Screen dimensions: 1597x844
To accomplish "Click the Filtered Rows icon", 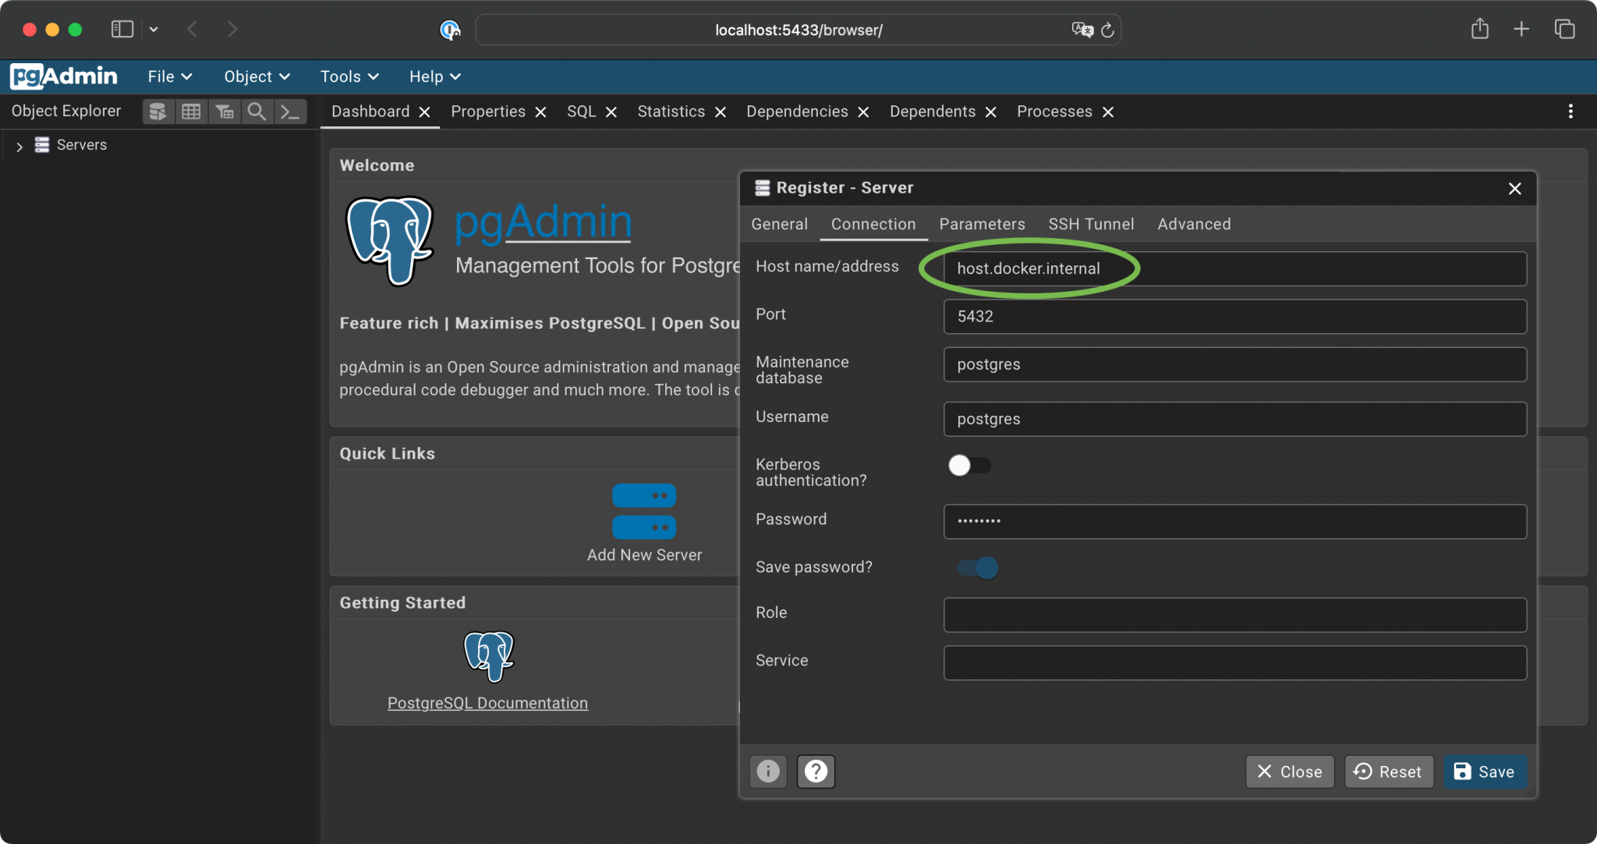I will pyautogui.click(x=225, y=112).
